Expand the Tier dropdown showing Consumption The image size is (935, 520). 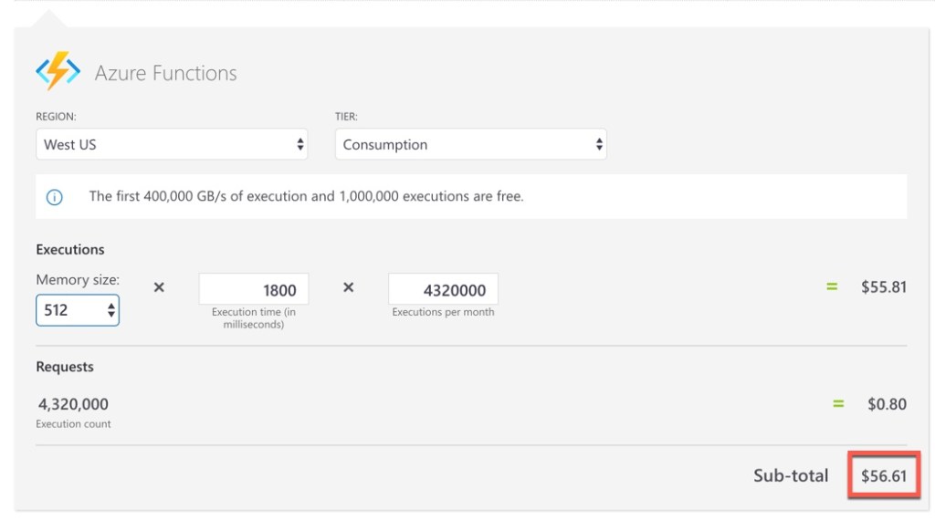point(470,144)
